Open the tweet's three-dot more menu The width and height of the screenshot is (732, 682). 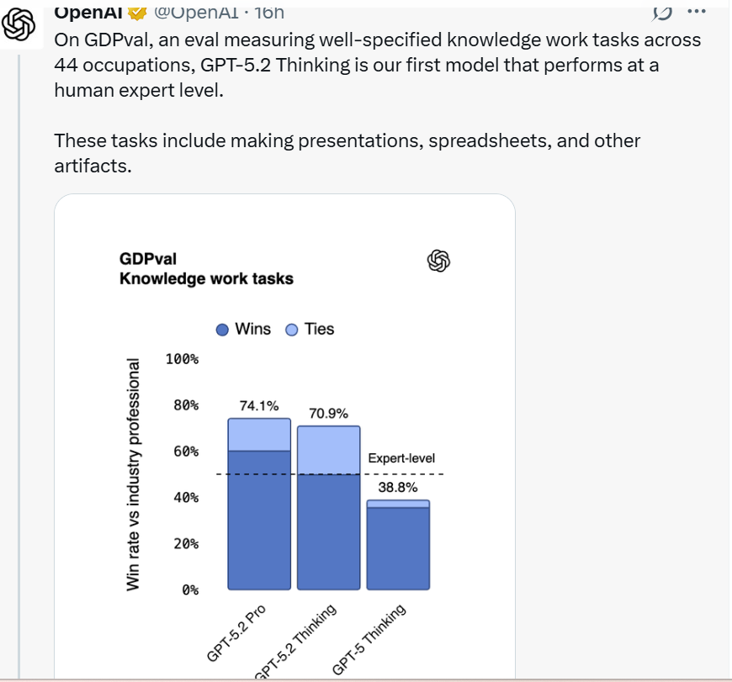point(696,11)
